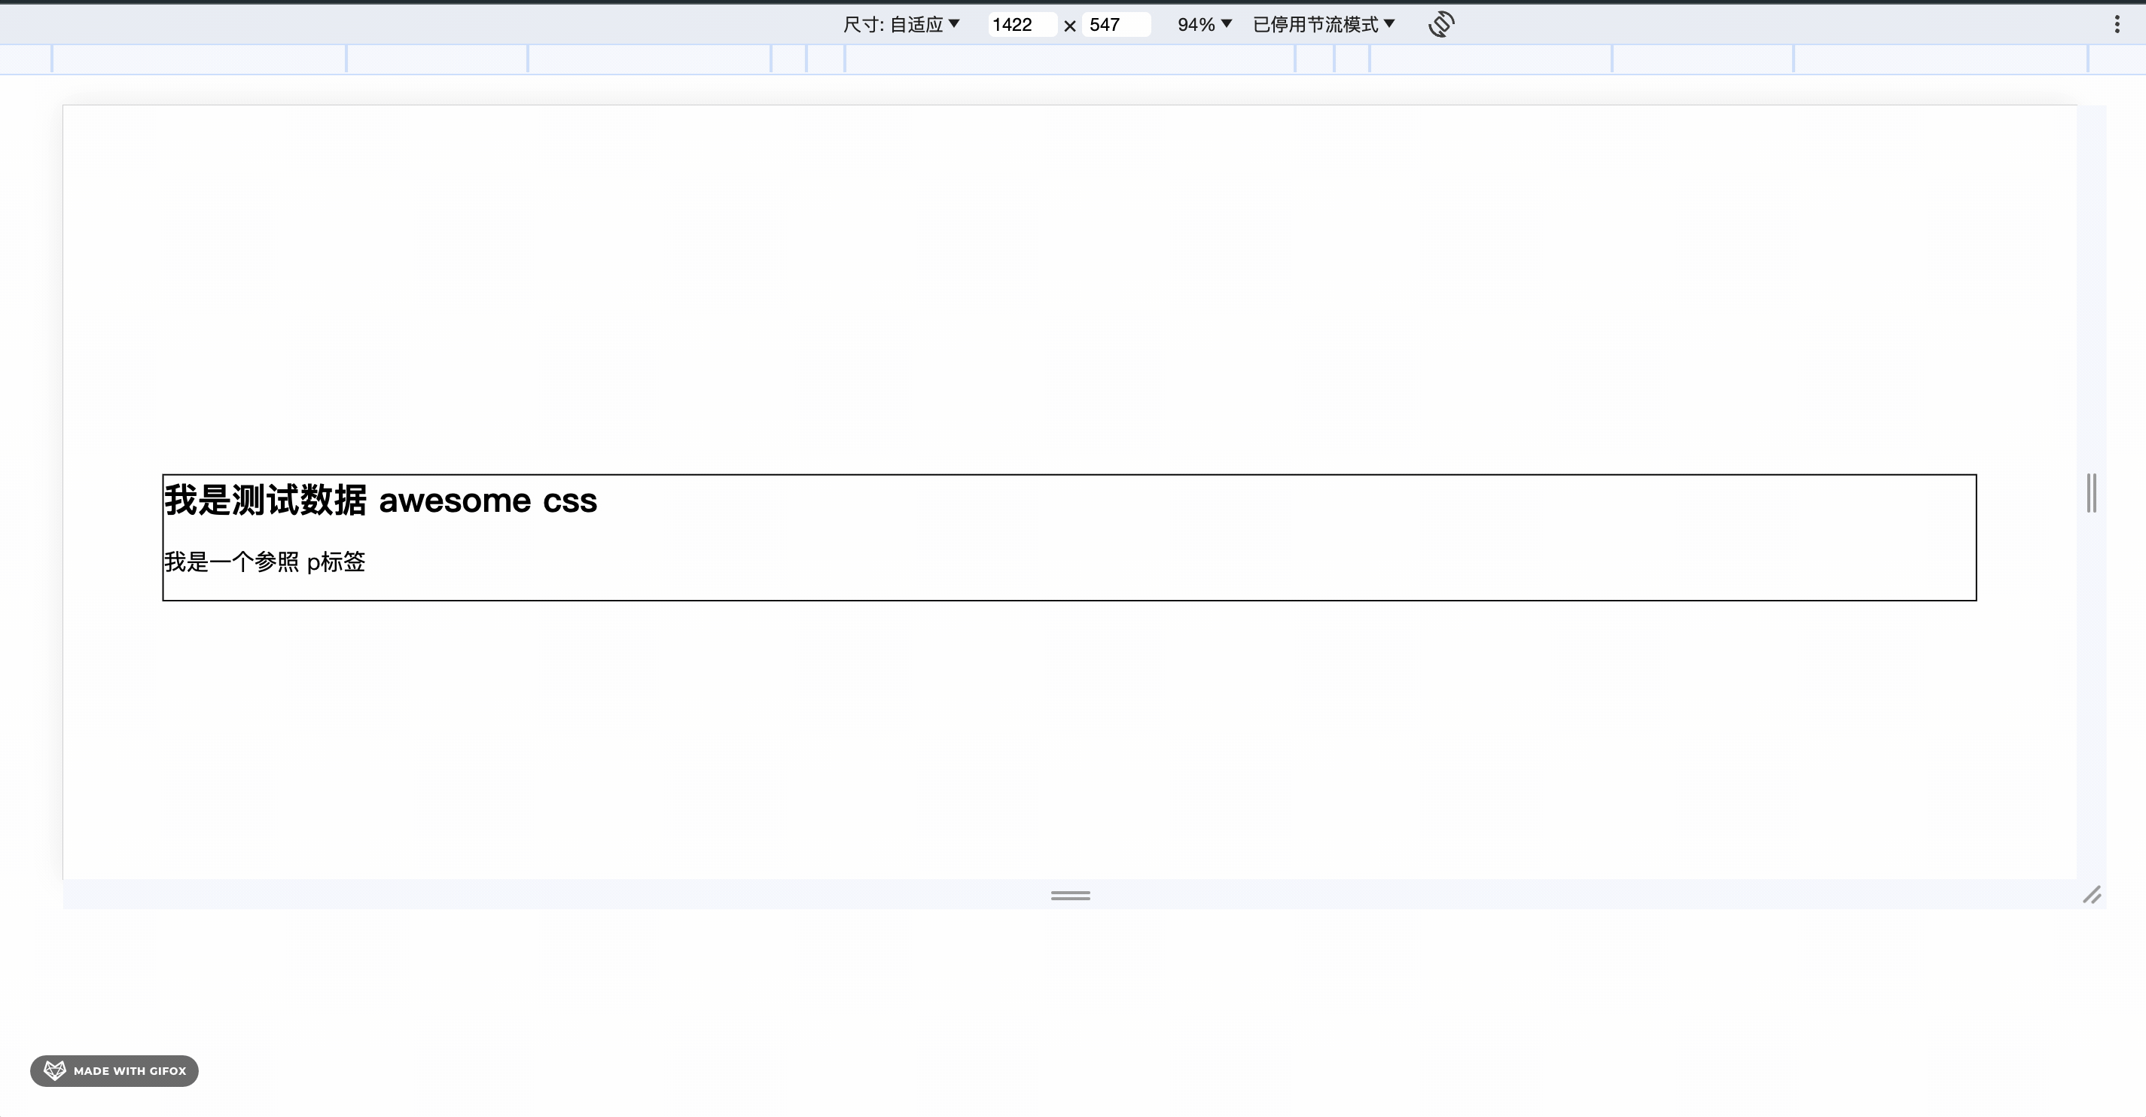
Task: Click the widest center segment of breakpoint bar
Action: tap(1070, 59)
